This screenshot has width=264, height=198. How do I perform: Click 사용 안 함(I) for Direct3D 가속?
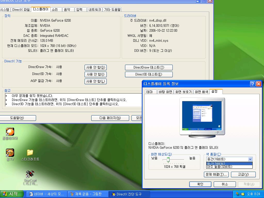coord(96,75)
